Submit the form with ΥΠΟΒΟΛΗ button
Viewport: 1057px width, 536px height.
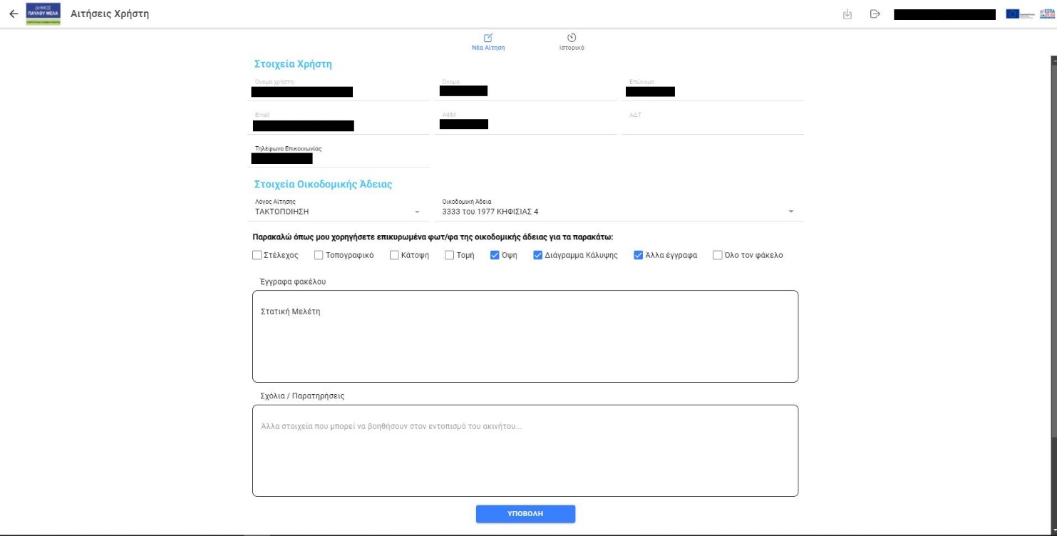pos(525,514)
